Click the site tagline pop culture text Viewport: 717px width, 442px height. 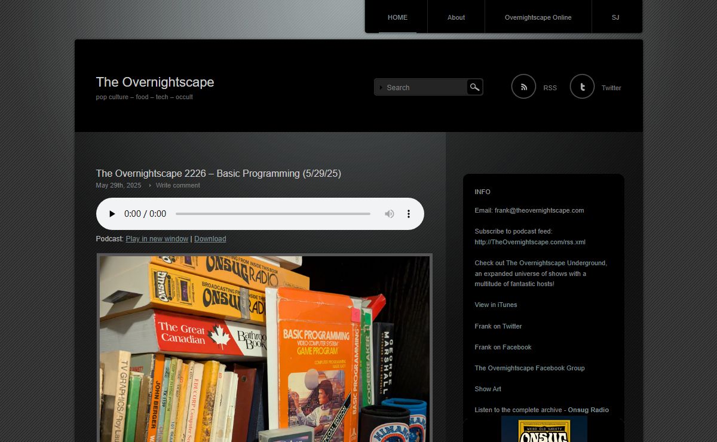tap(144, 97)
